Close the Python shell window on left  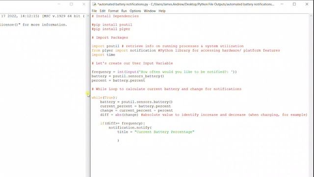click(x=84, y=4)
